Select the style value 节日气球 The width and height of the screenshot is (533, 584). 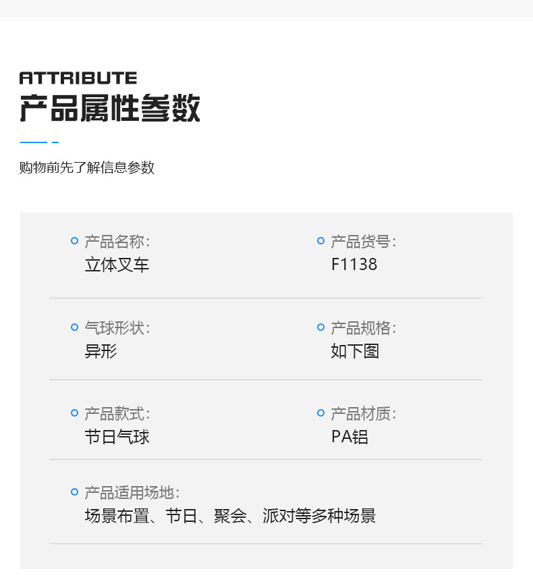point(117,437)
